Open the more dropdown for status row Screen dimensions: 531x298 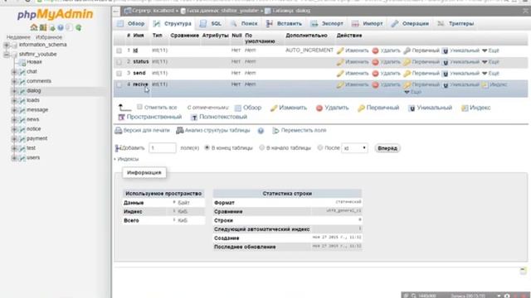click(x=490, y=62)
